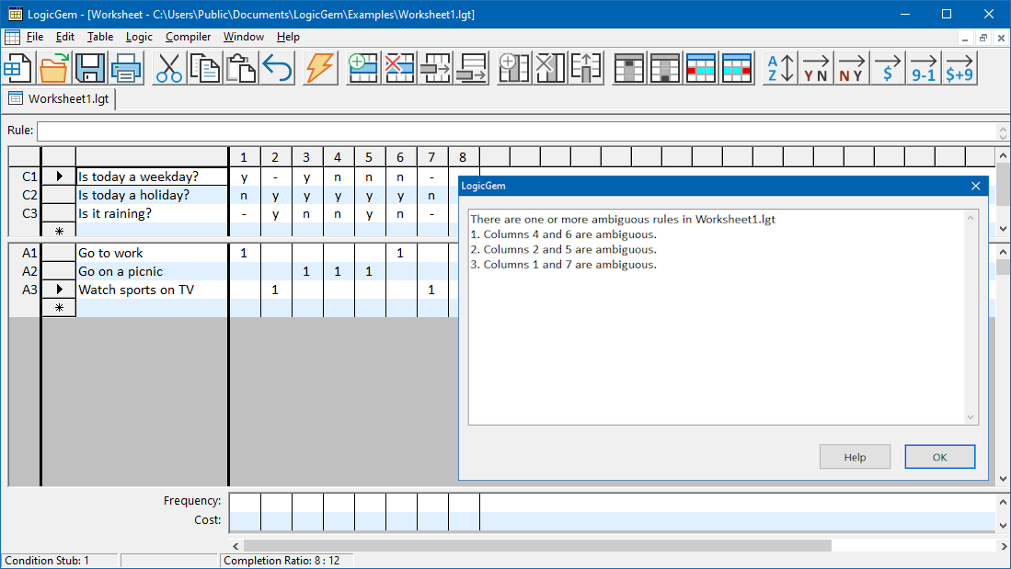Click the Frequency cell for rule 1
Viewport: 1011px width, 569px height.
click(245, 501)
